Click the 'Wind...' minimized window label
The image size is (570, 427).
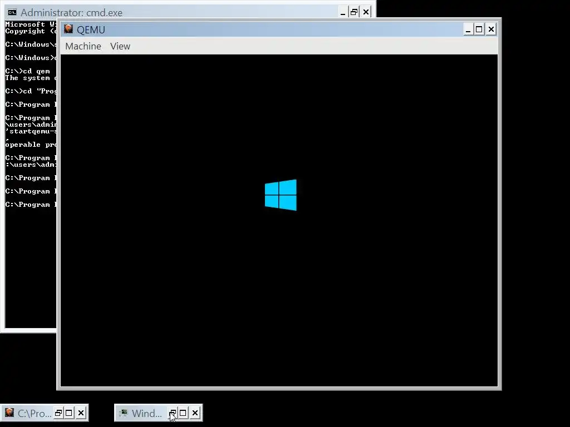(147, 413)
